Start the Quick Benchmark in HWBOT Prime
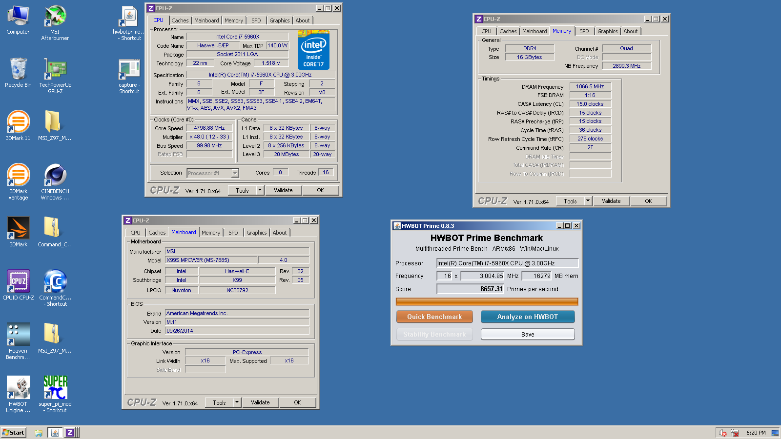Image resolution: width=781 pixels, height=439 pixels. click(434, 317)
